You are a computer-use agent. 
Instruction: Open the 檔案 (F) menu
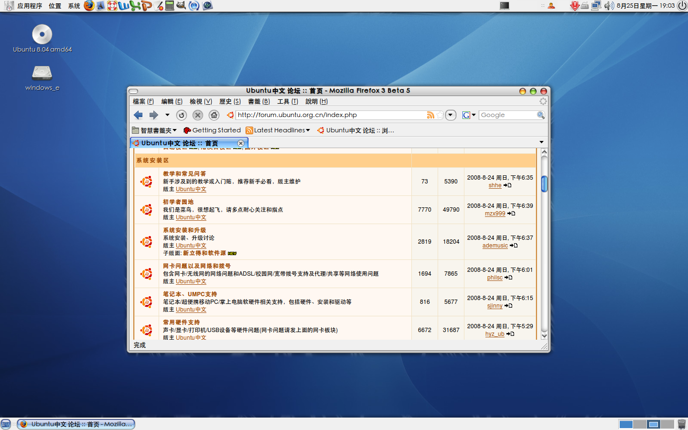[x=143, y=102]
